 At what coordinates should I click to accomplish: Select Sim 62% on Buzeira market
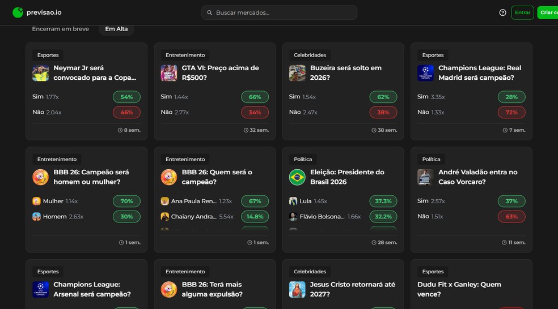click(383, 97)
